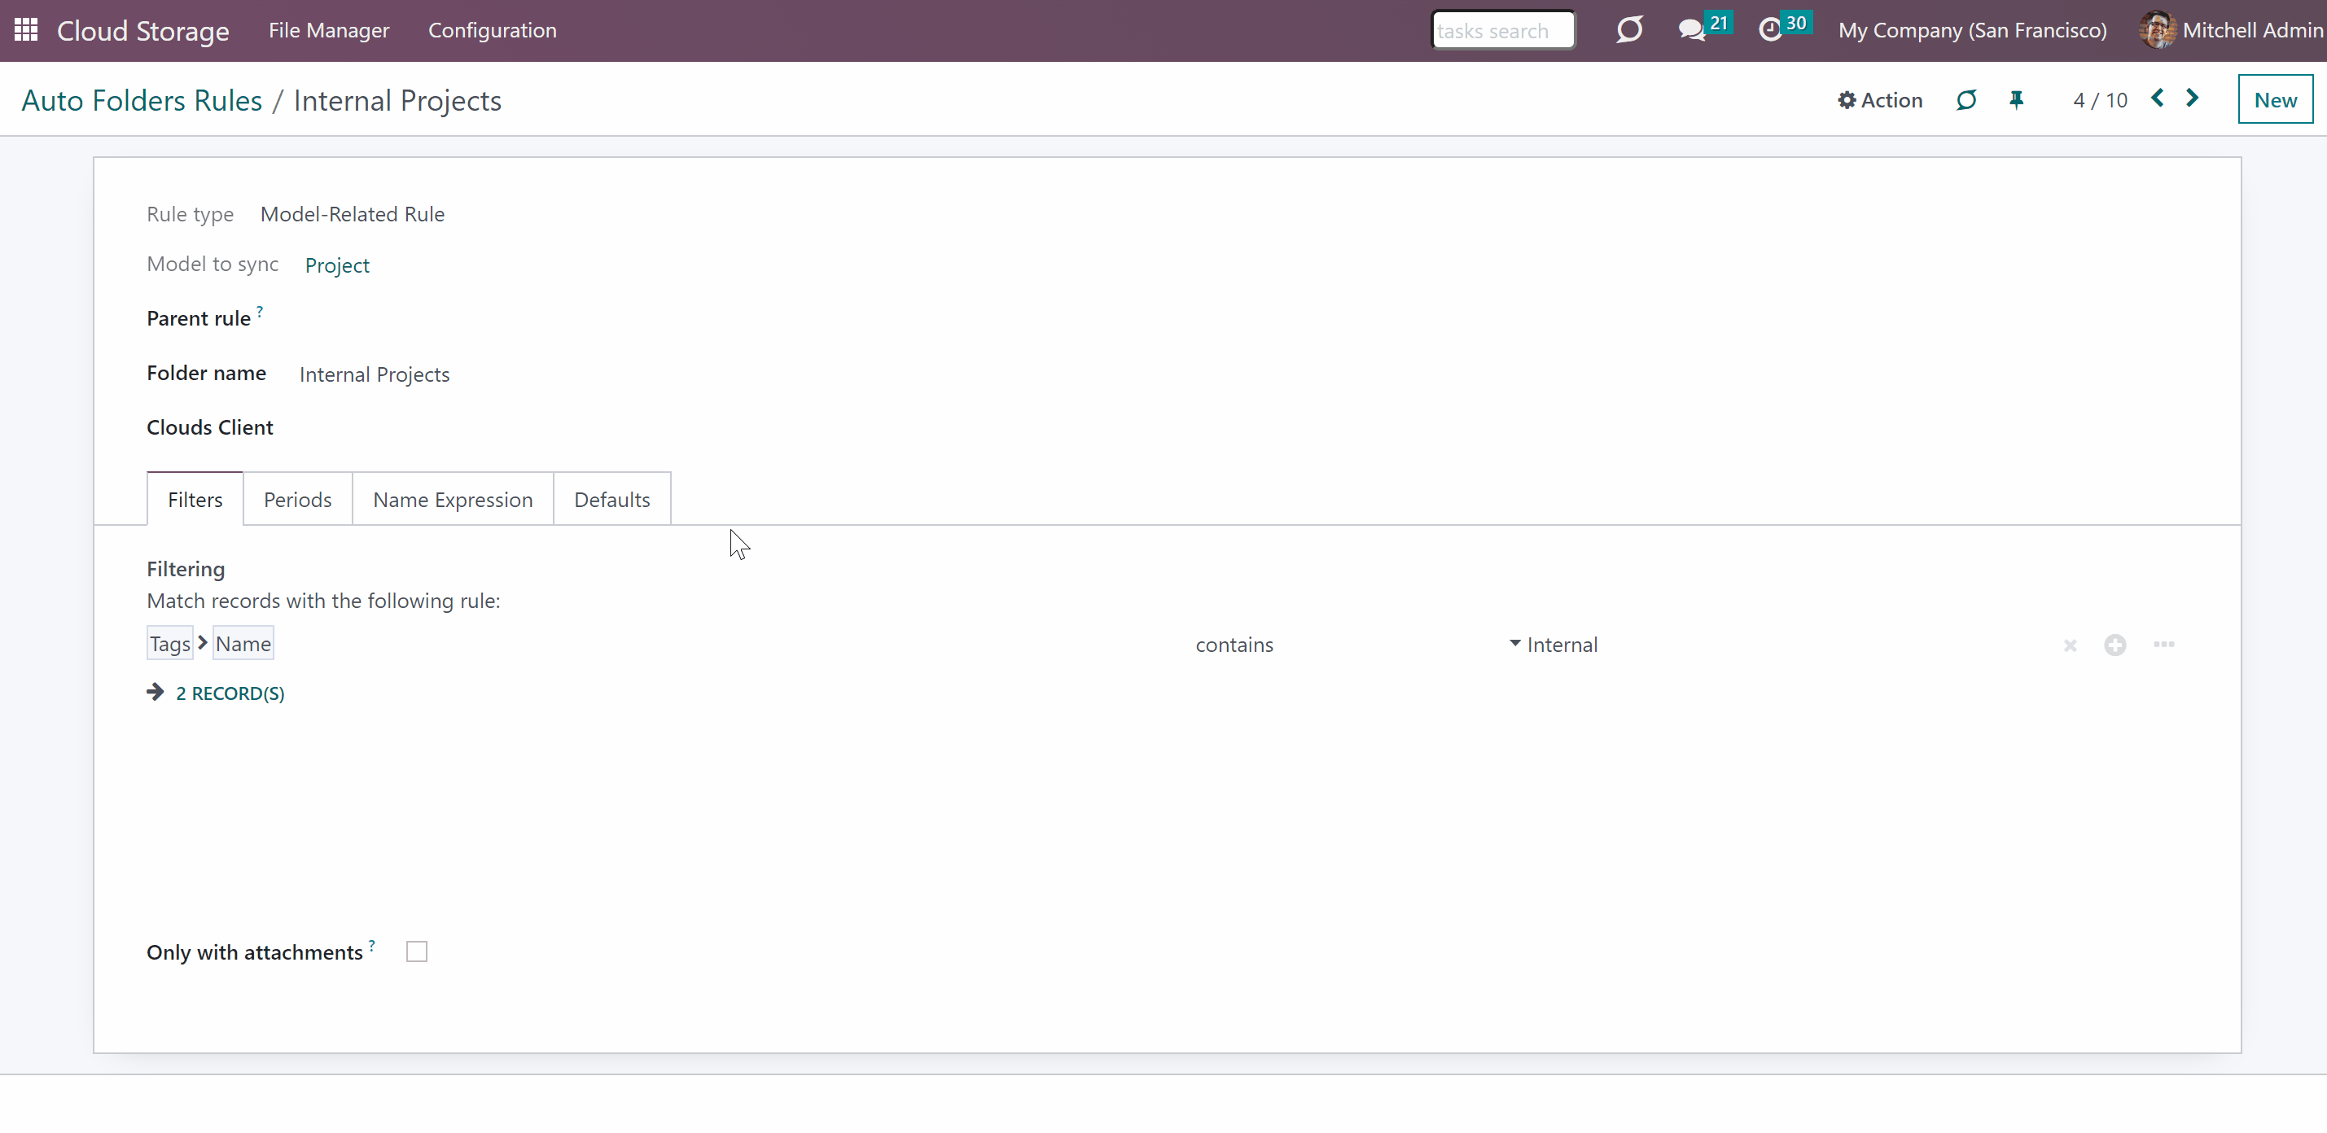The width and height of the screenshot is (2327, 1133).
Task: Switch to the Name Expression tab
Action: pos(453,499)
